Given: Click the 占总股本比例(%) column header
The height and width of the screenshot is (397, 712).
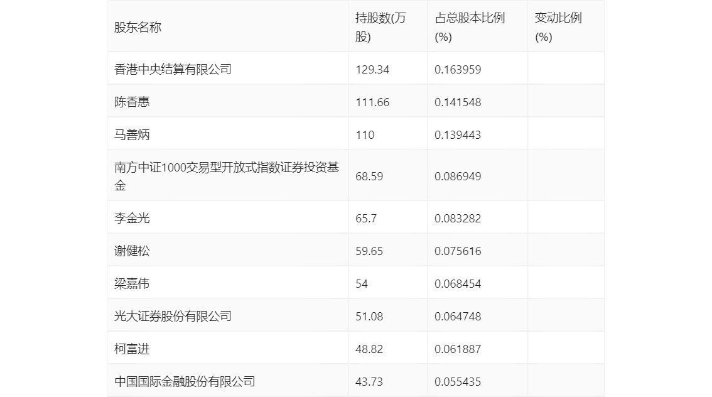Looking at the screenshot, I should click(470, 27).
